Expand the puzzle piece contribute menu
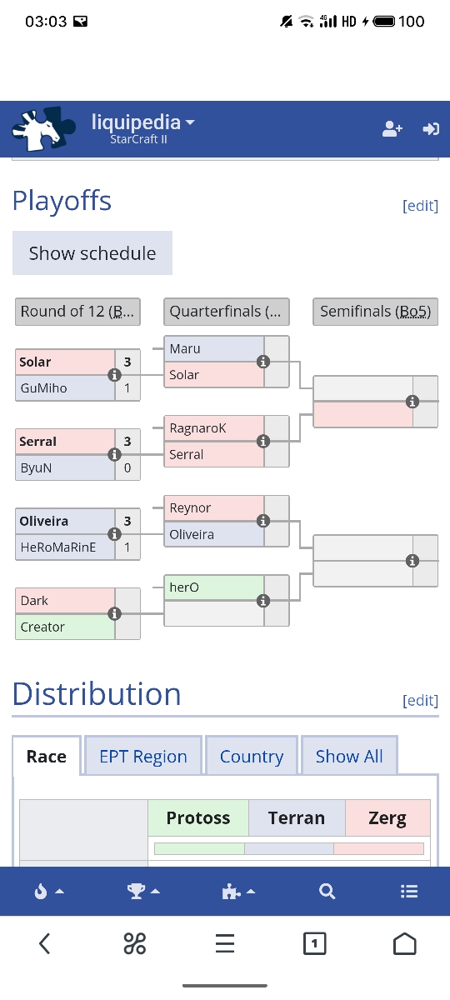Image resolution: width=450 pixels, height=1000 pixels. [x=238, y=891]
